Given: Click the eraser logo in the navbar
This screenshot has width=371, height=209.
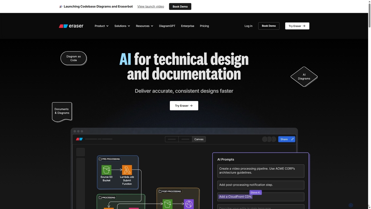Looking at the screenshot, I should tap(71, 26).
